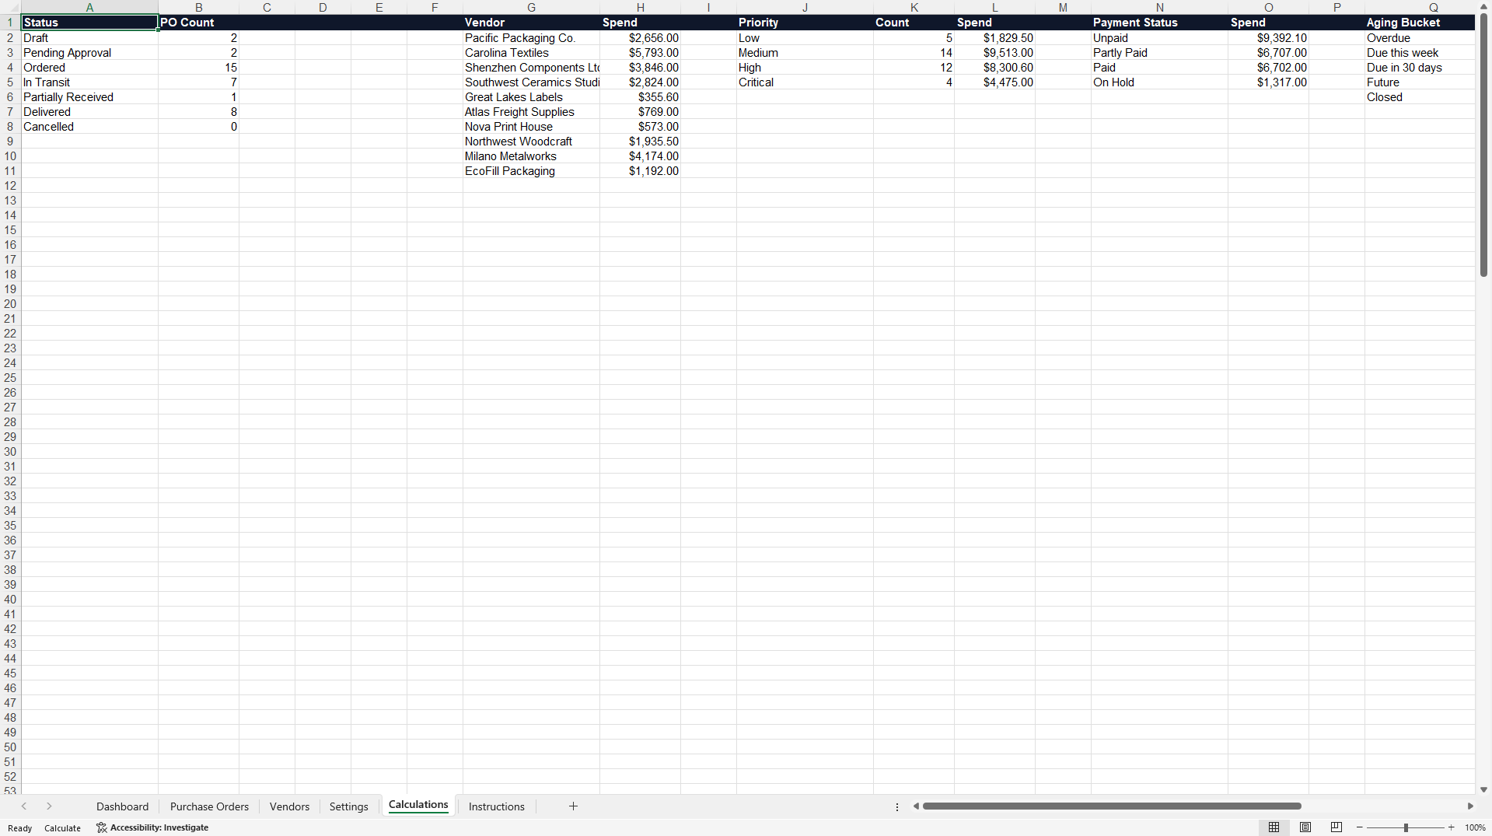Switch to Page Layout view icon
Image resolution: width=1492 pixels, height=836 pixels.
pyautogui.click(x=1305, y=827)
